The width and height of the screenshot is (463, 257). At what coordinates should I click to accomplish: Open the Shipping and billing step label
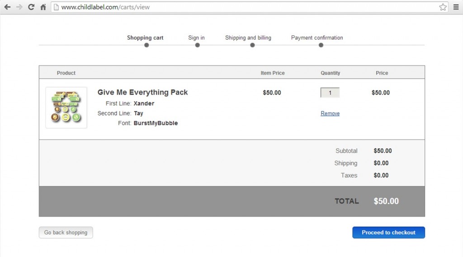click(248, 38)
